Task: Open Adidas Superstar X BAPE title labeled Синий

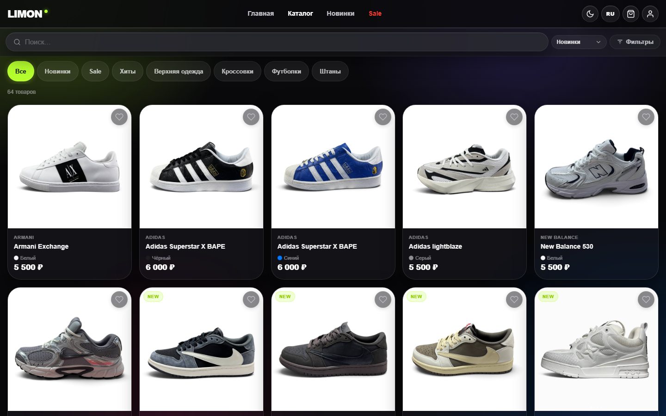Action: [x=317, y=247]
